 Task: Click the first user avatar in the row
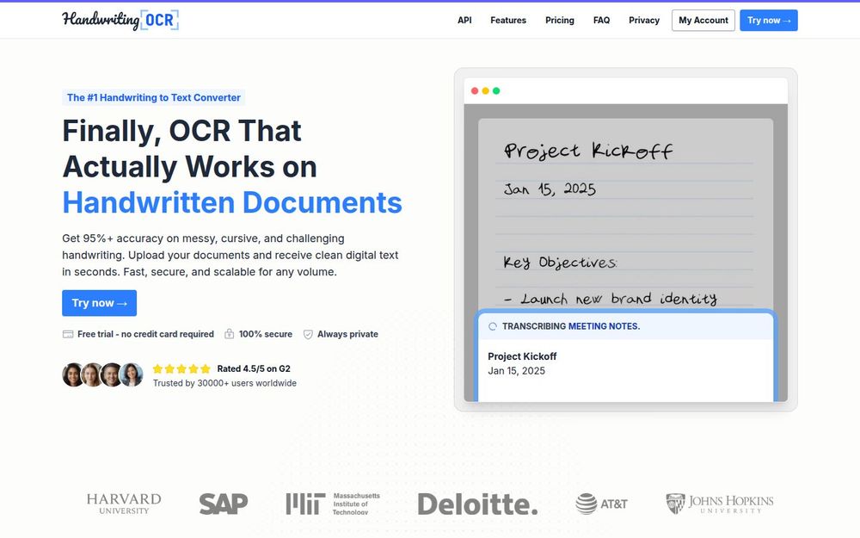(x=72, y=375)
